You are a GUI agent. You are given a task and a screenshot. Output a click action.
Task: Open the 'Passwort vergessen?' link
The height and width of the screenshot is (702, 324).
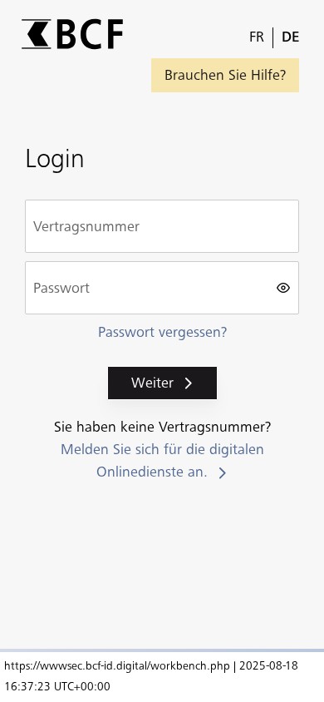click(x=162, y=332)
